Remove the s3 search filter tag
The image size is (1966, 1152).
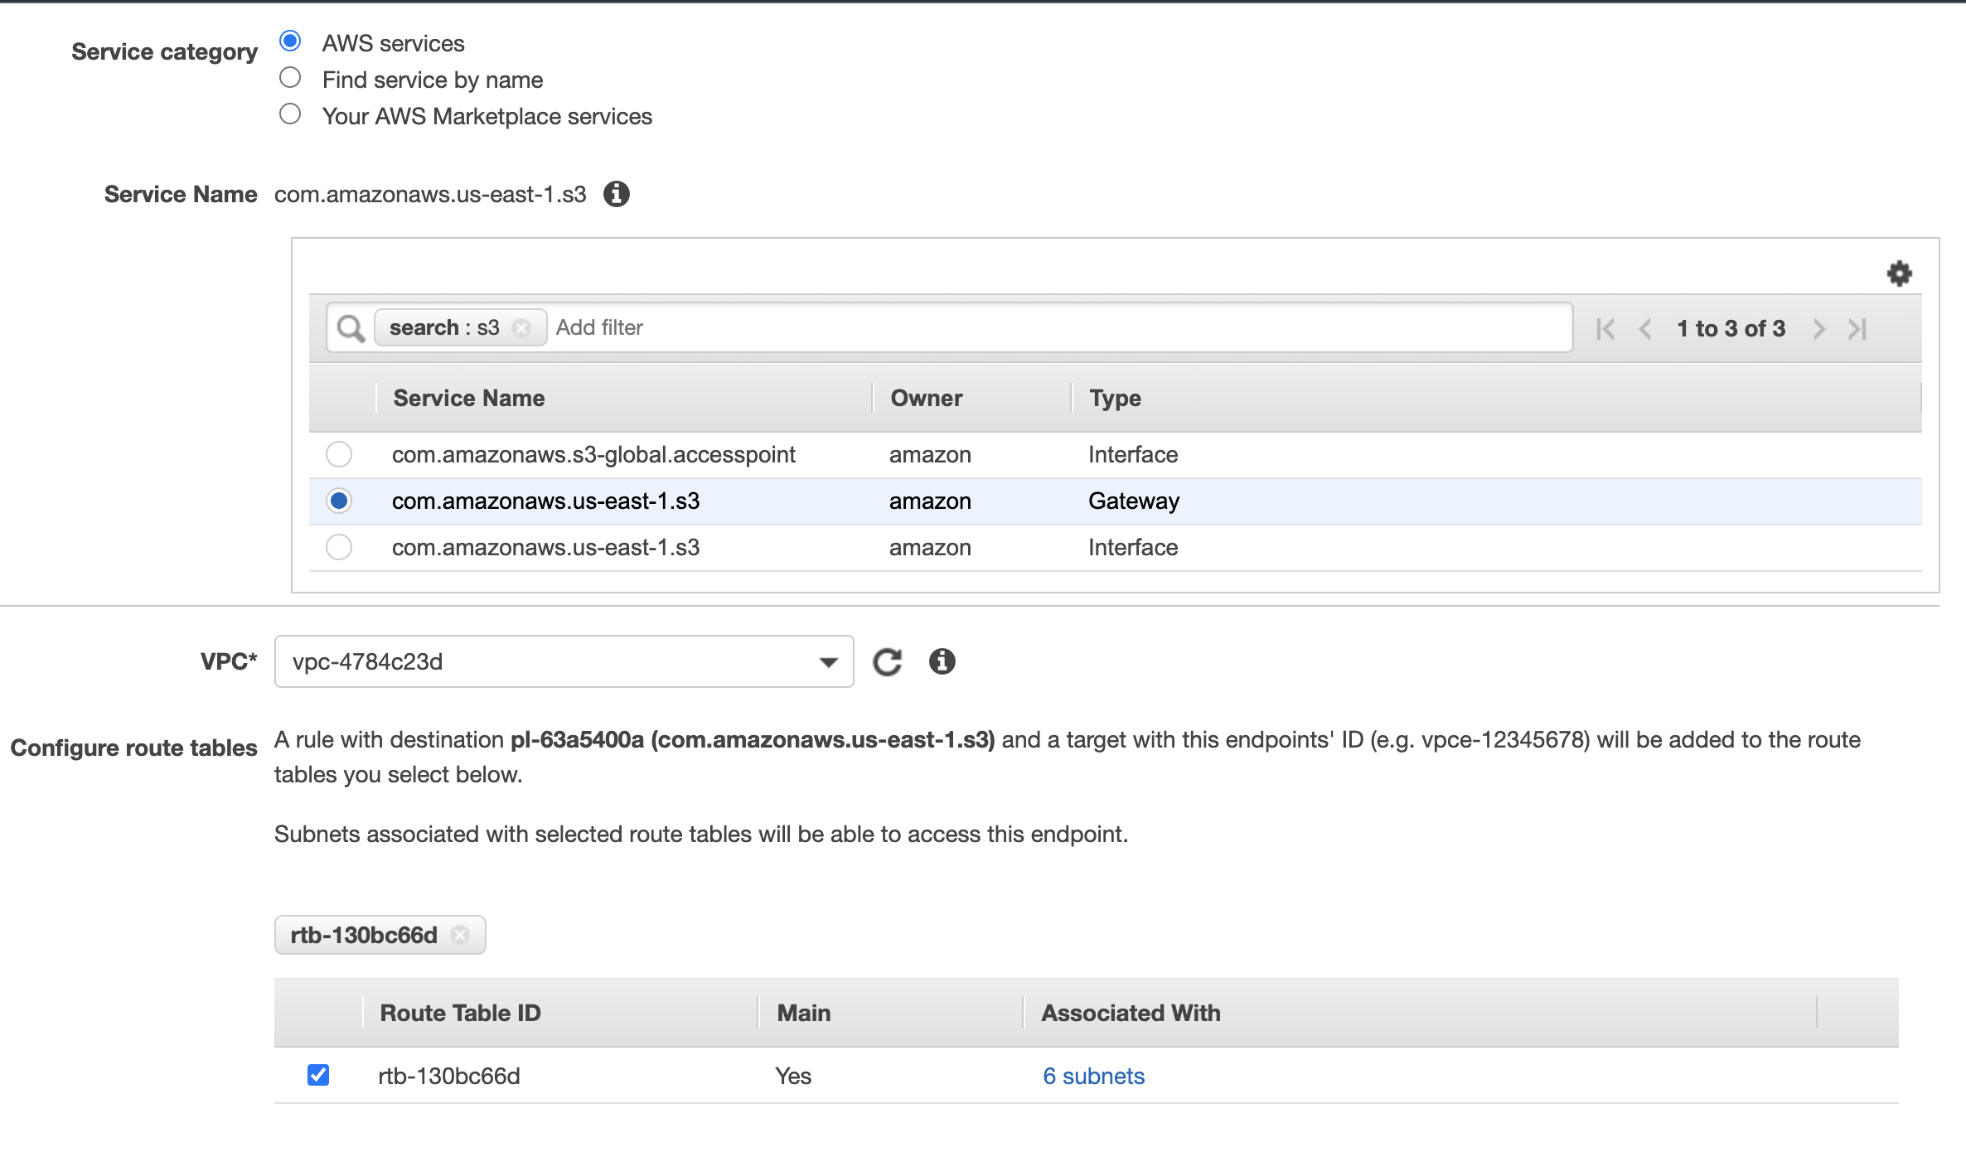tap(521, 327)
